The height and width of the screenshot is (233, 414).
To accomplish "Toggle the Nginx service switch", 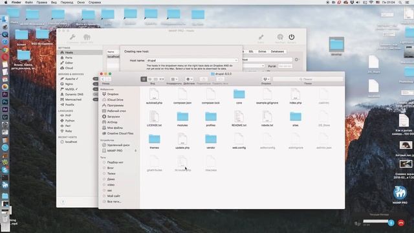I will point(96,83).
